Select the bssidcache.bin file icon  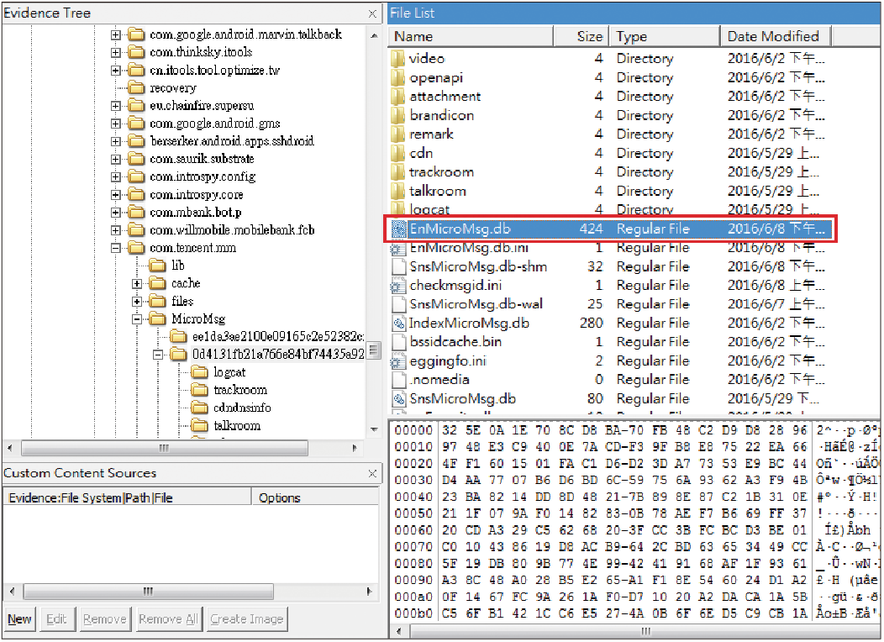[x=399, y=342]
